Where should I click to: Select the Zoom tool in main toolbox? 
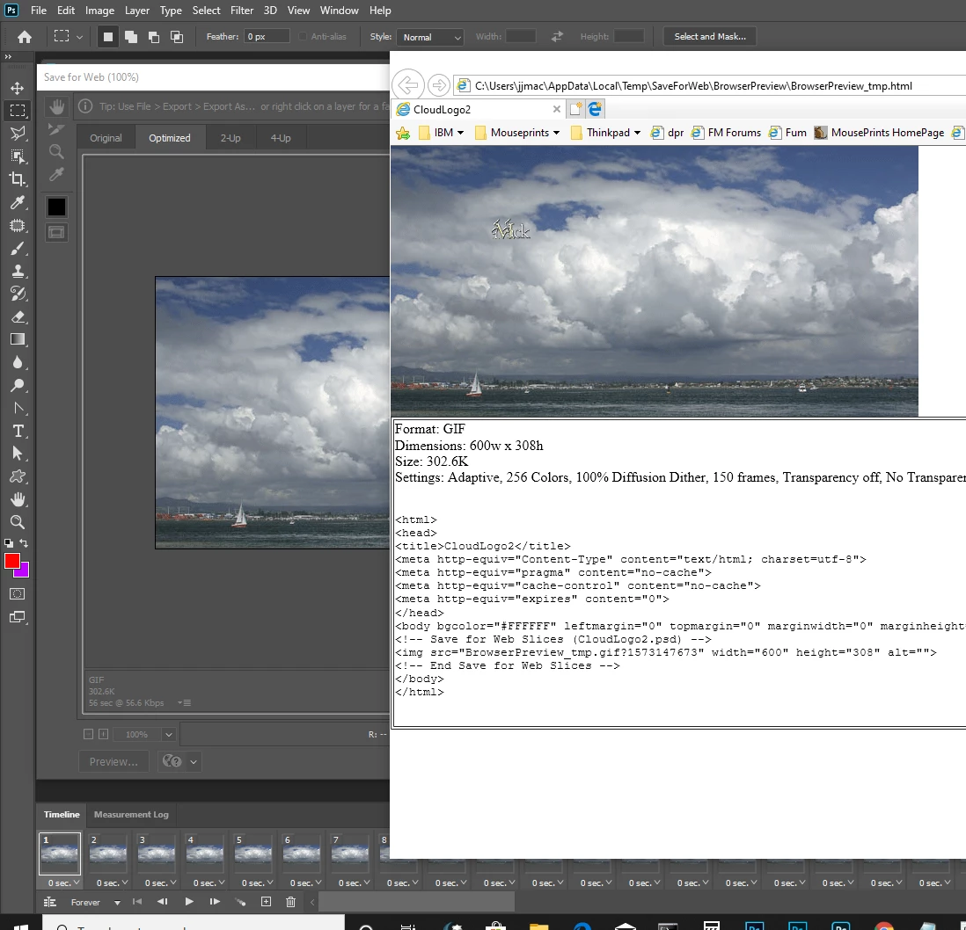pos(18,522)
